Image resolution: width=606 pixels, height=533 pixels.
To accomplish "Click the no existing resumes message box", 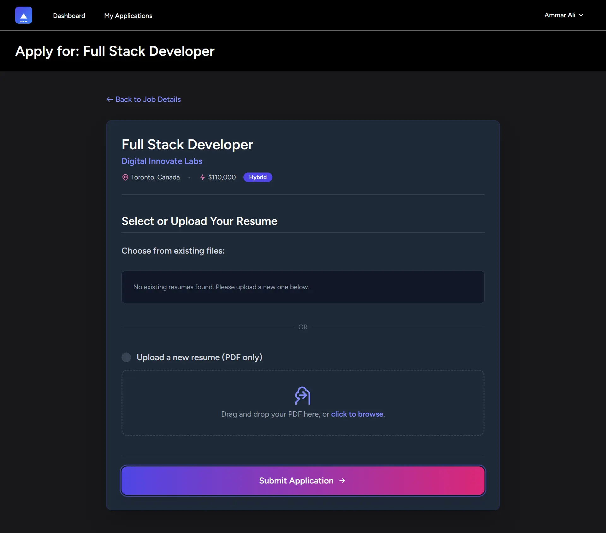I will click(x=303, y=287).
